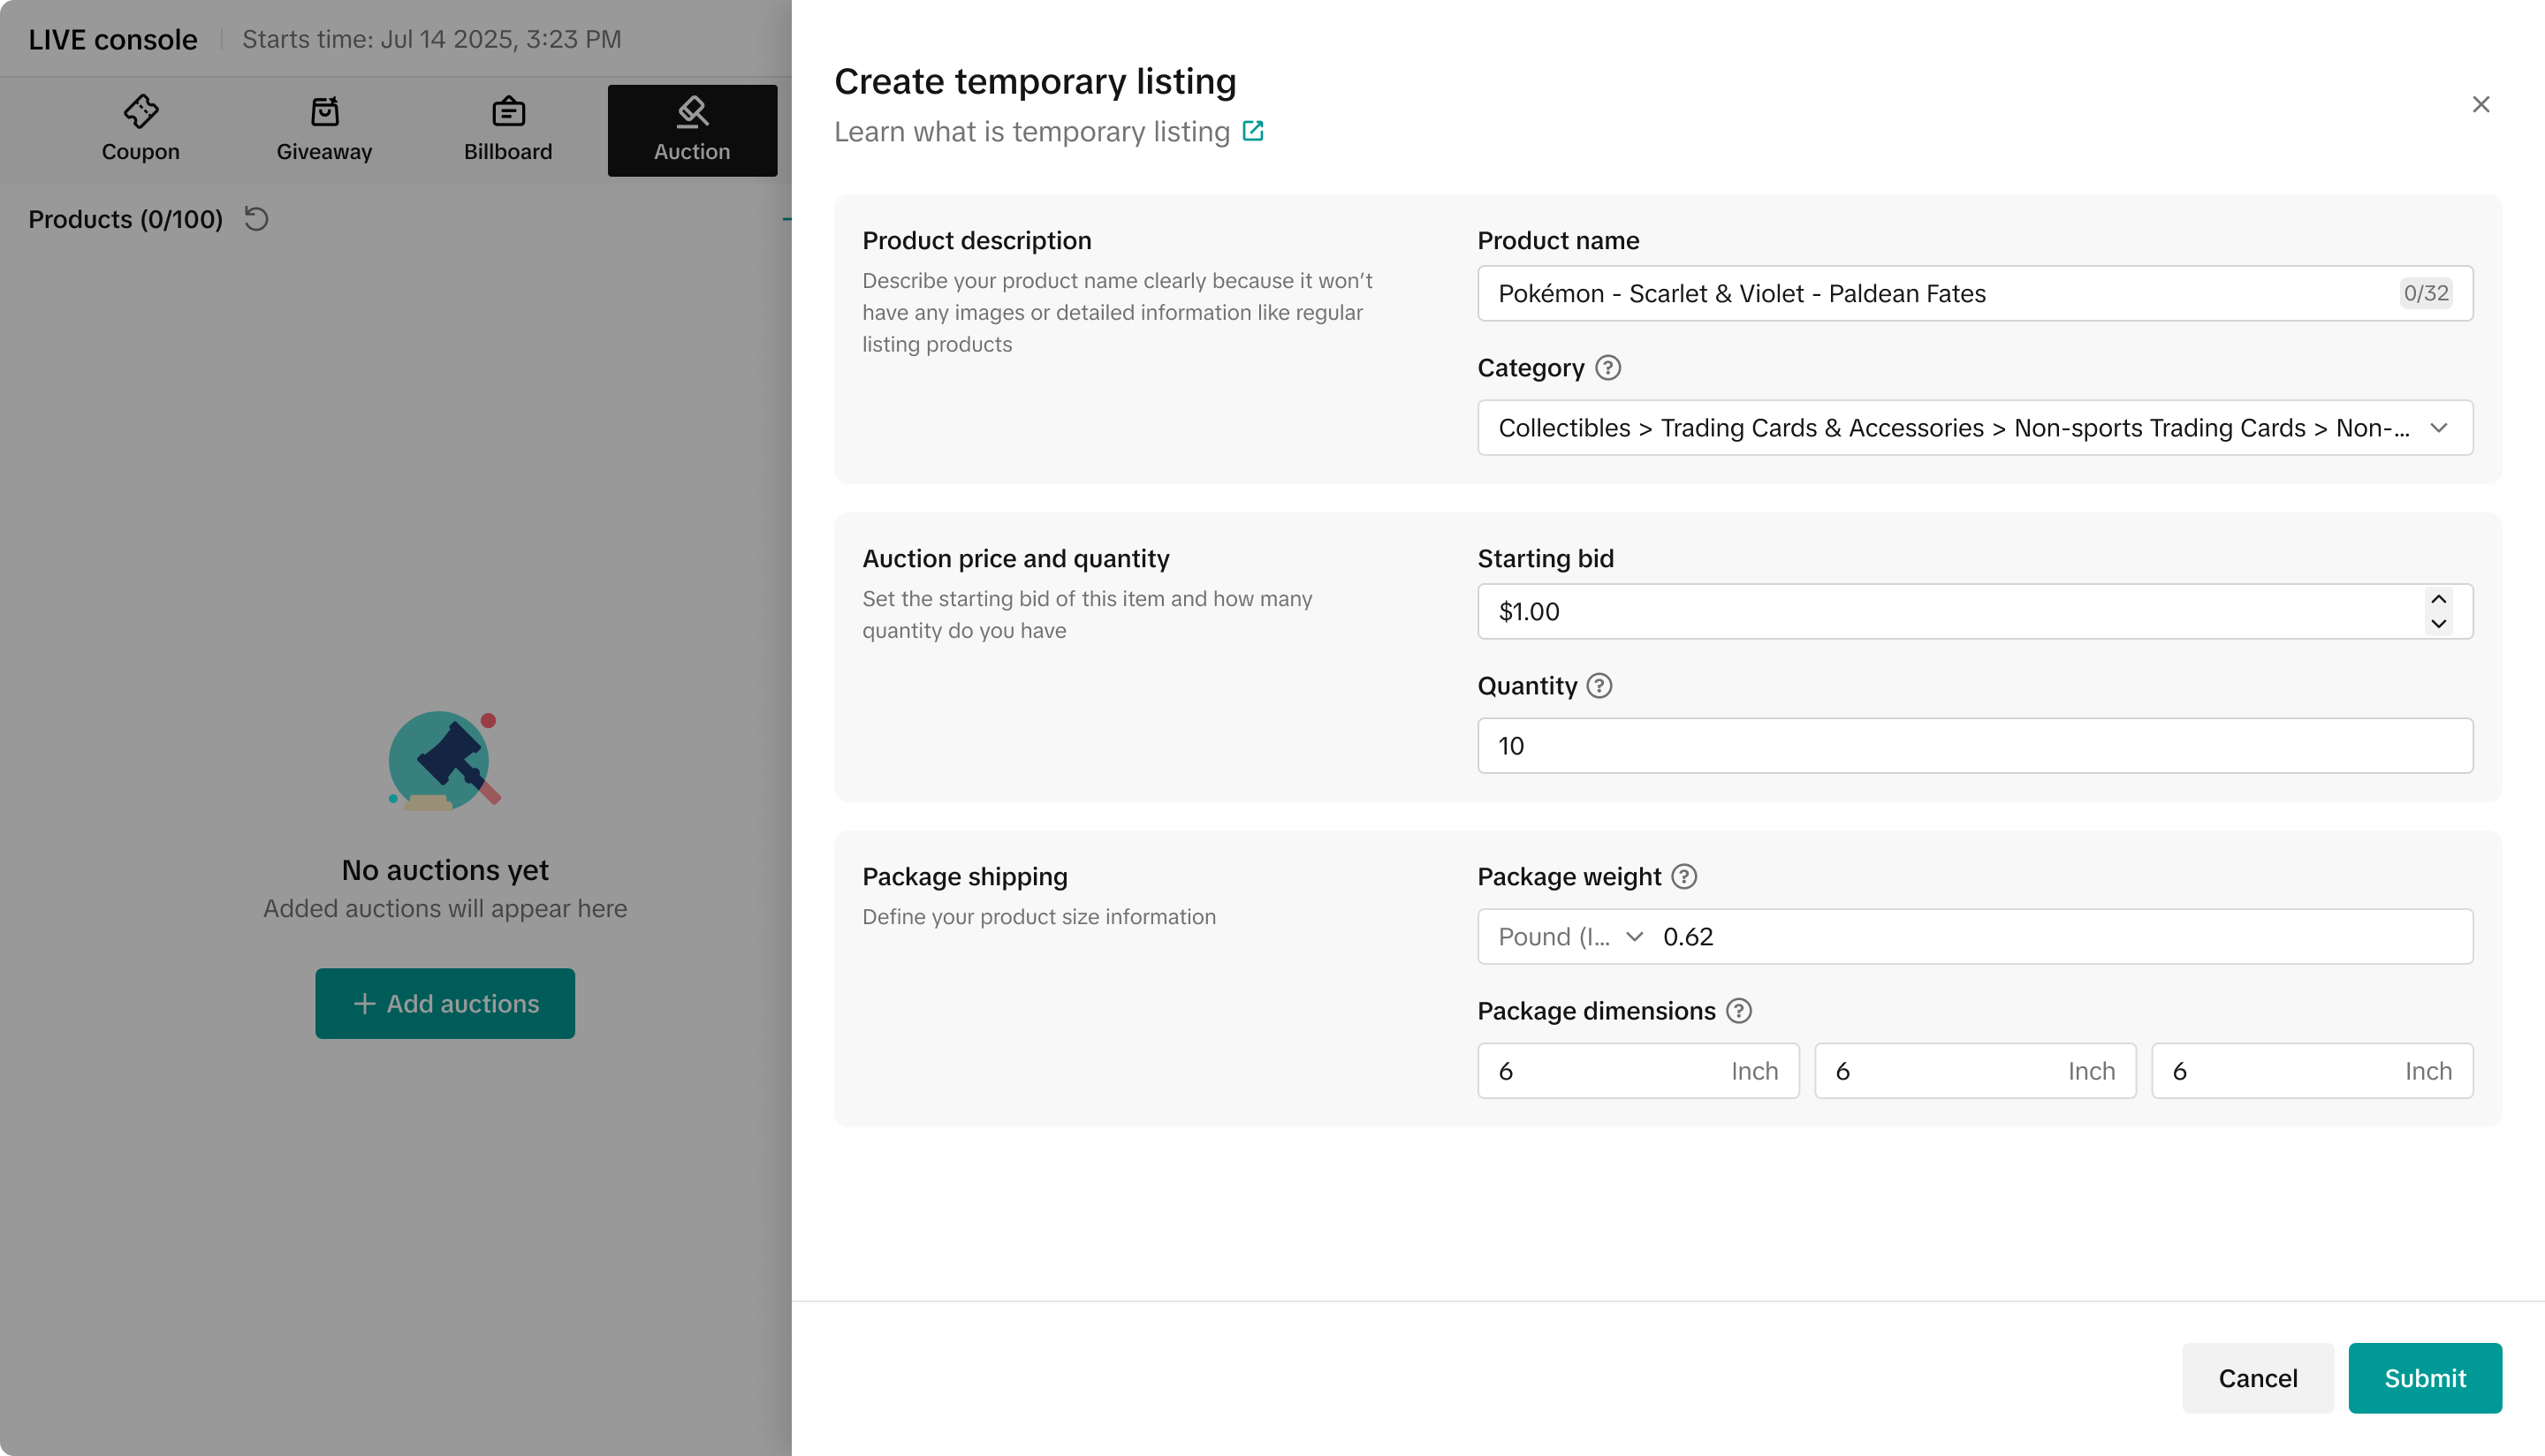Click the Quantity help question-mark icon
This screenshot has height=1456, width=2545.
pyautogui.click(x=1599, y=686)
